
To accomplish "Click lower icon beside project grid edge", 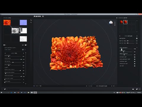I will (31, 23).
